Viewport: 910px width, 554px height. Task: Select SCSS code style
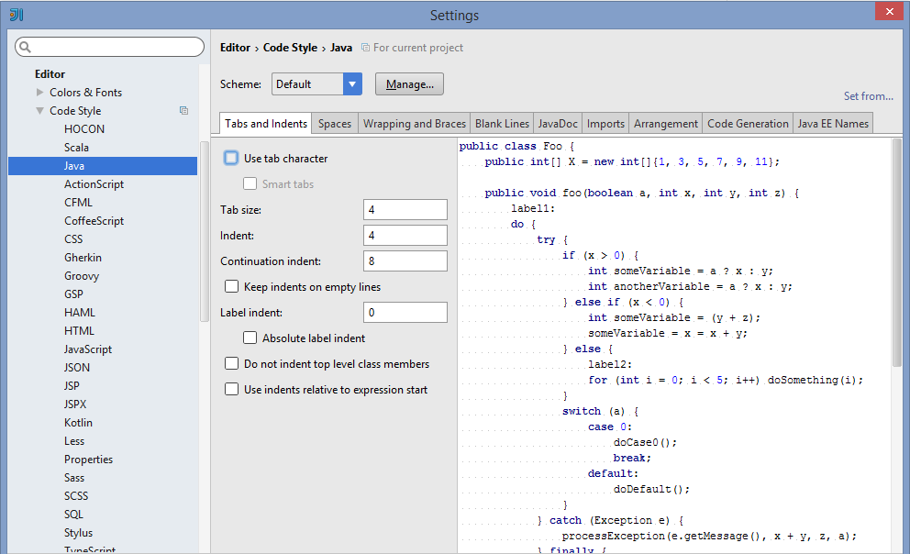76,496
